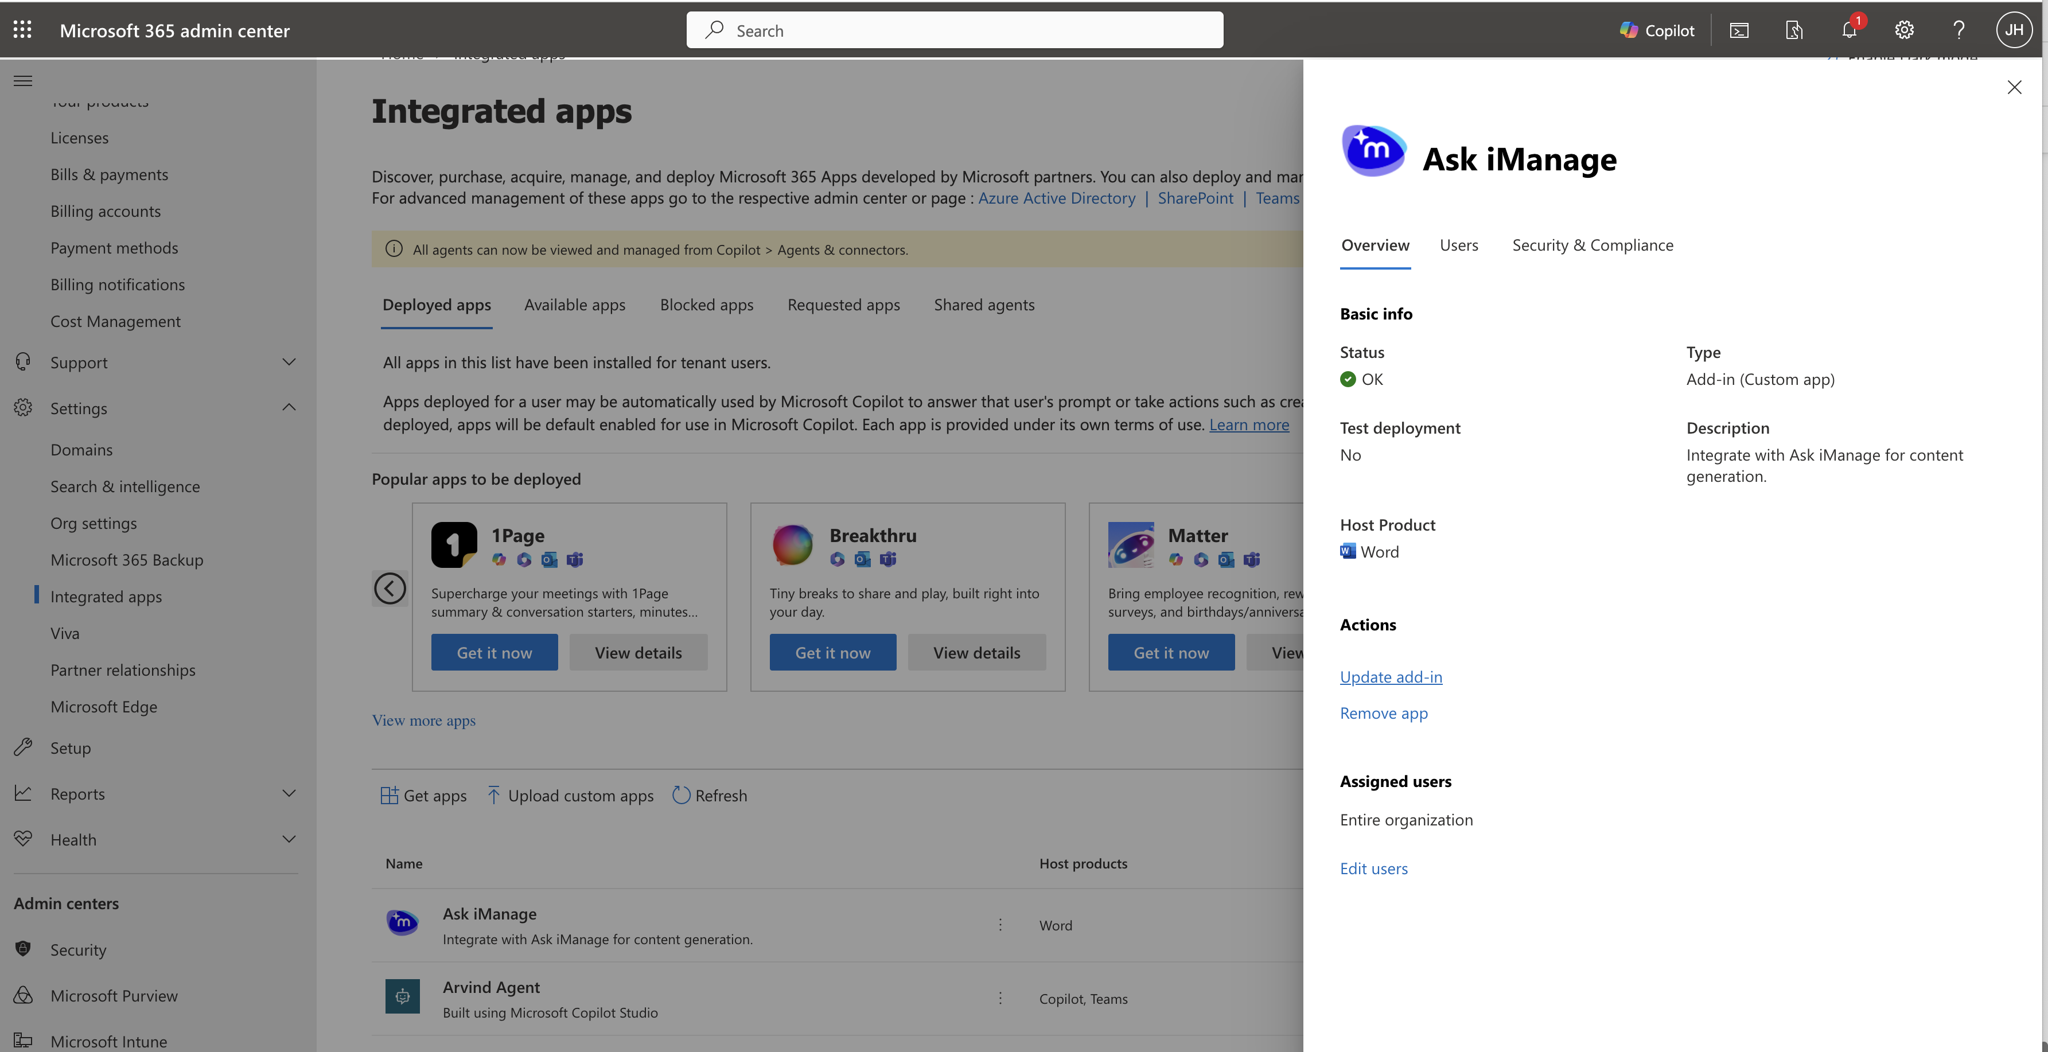
Task: Open the Cloud Shell terminal icon
Action: [x=1739, y=30]
